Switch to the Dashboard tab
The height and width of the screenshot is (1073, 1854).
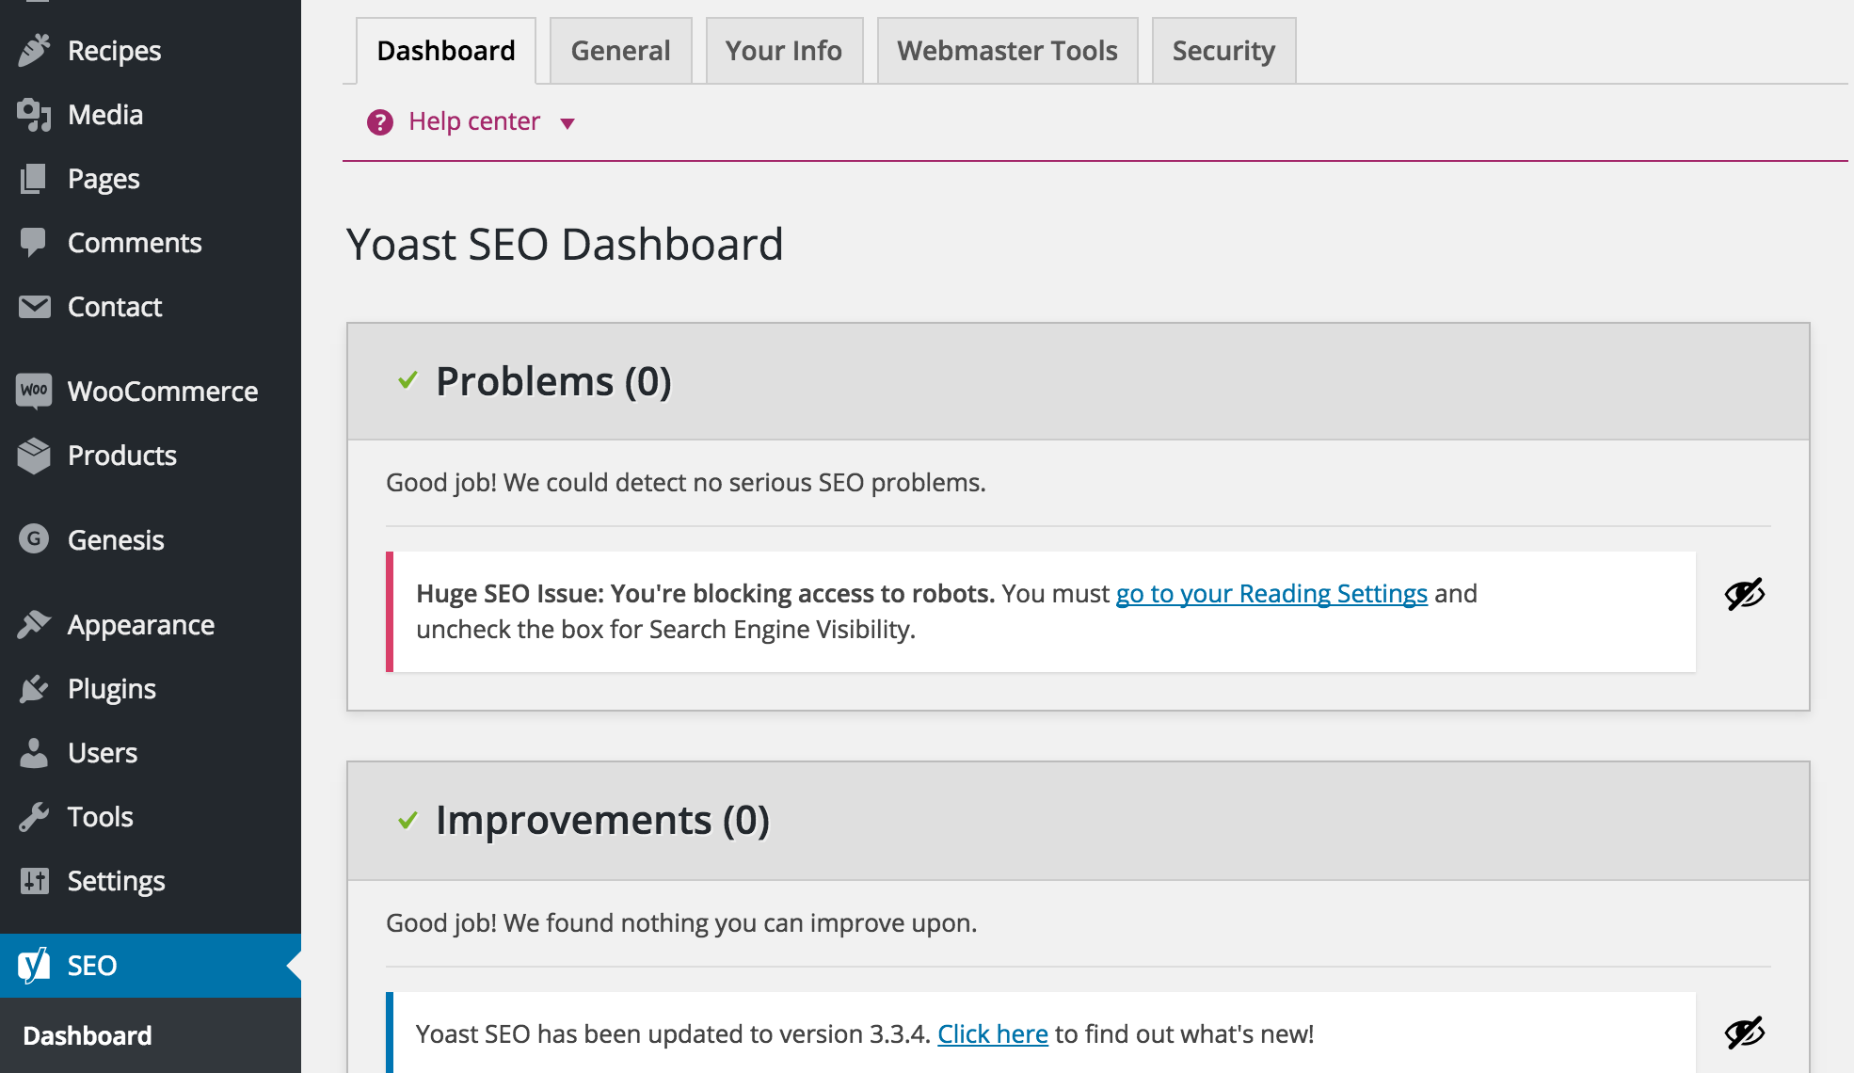[x=446, y=51]
